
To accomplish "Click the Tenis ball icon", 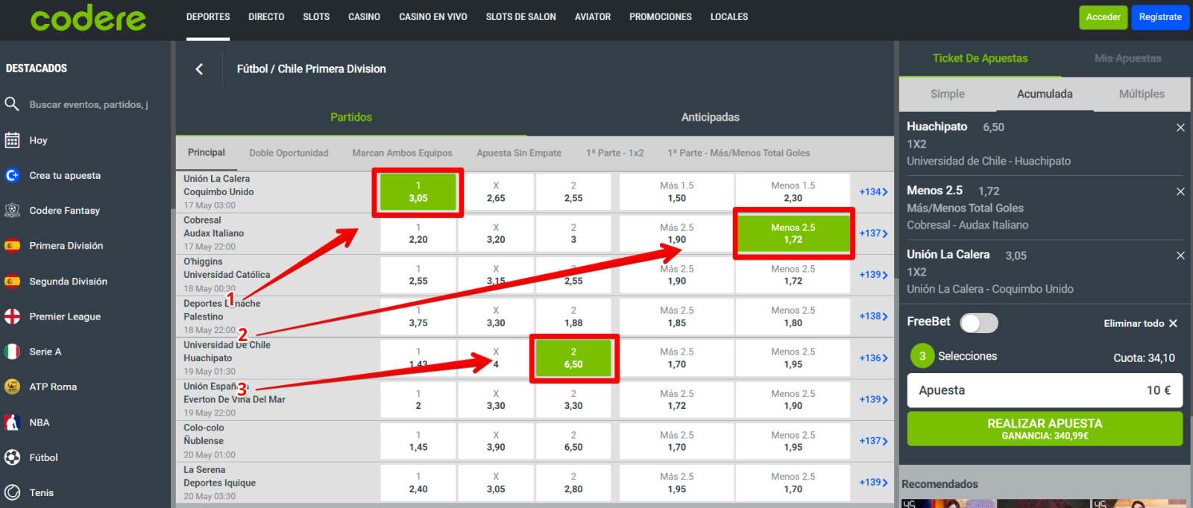I will coord(12,492).
